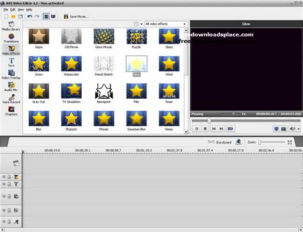This screenshot has height=232, width=303.
Task: Click the text track T icon
Action: (16, 184)
